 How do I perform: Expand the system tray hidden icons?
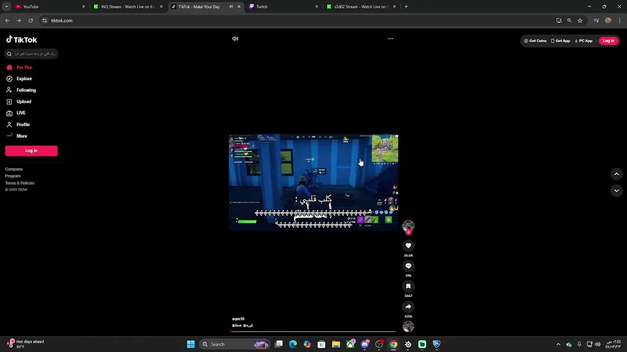click(558, 344)
